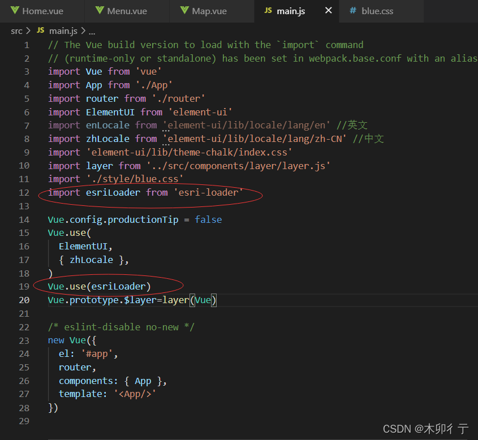Image resolution: width=478 pixels, height=440 pixels.
Task: Click the main.js breadcrumb segment
Action: point(63,31)
